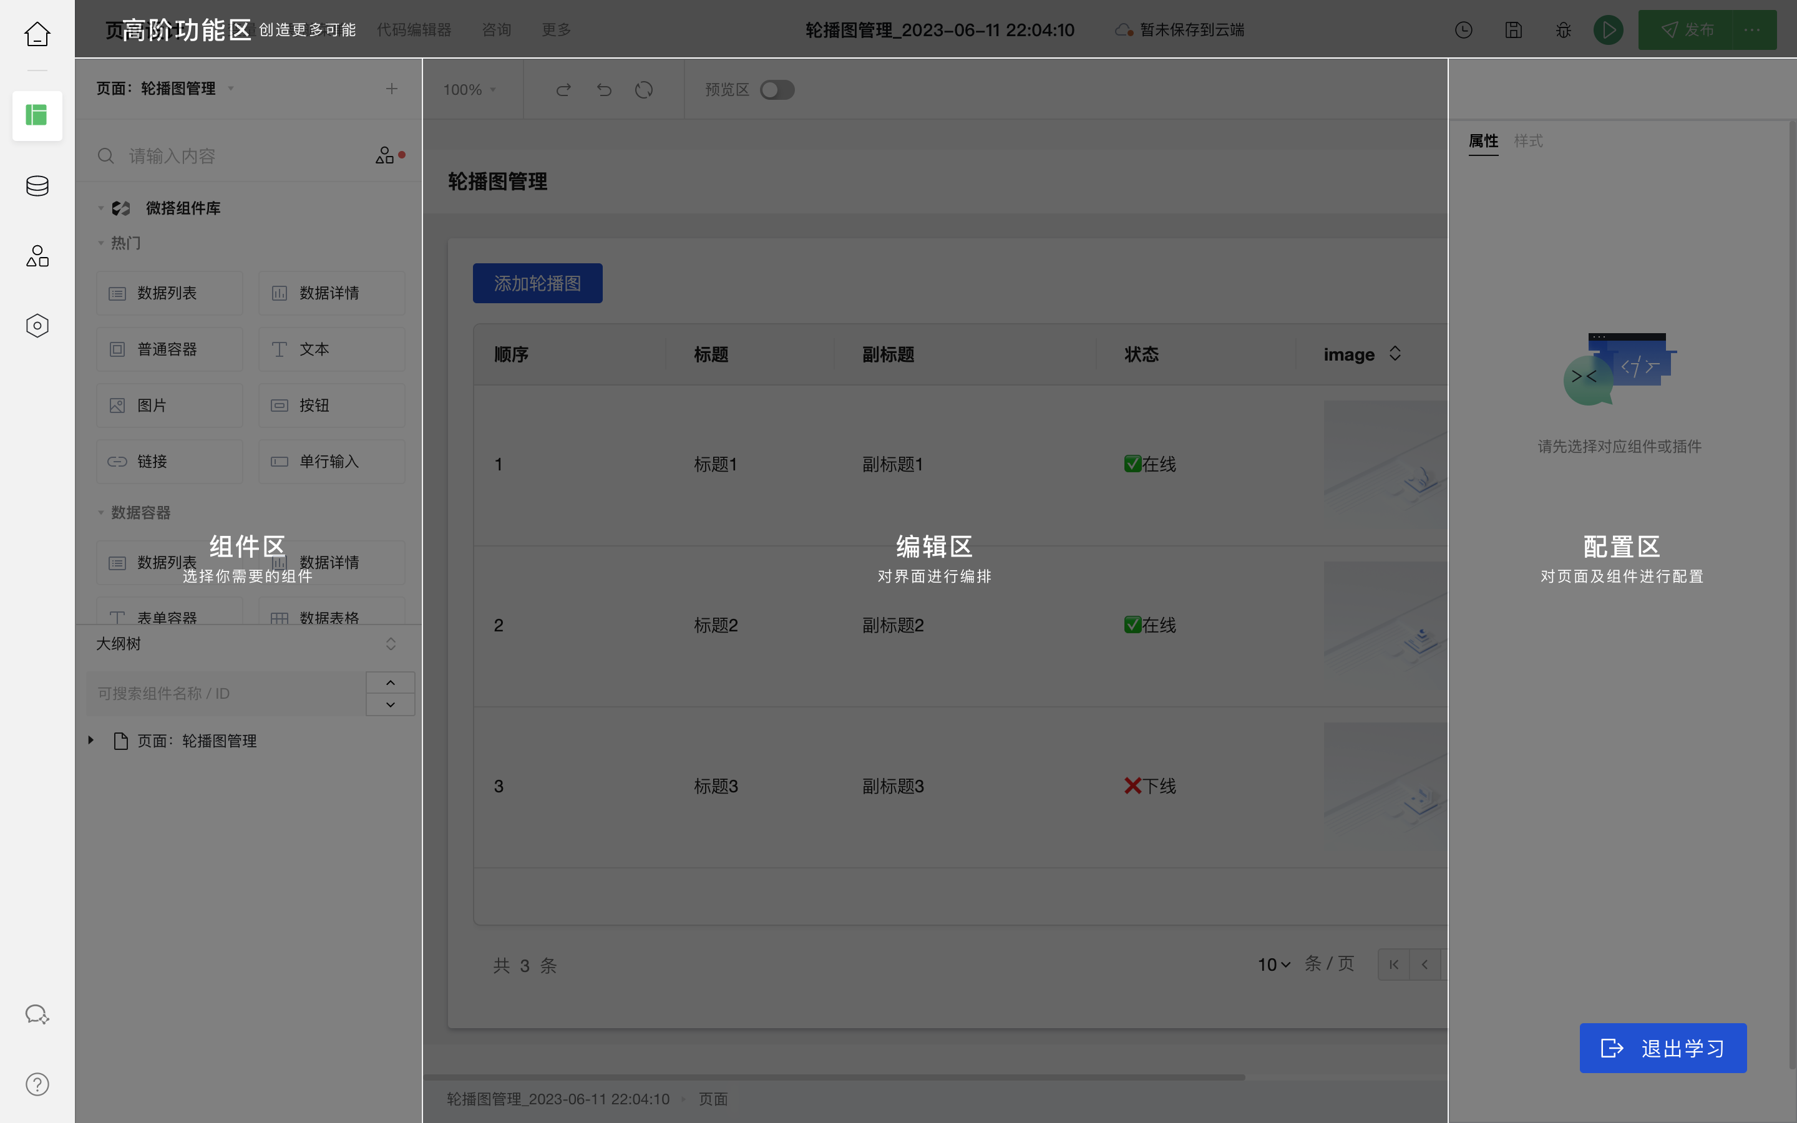
Task: Open the data source database icon
Action: pyautogui.click(x=37, y=186)
